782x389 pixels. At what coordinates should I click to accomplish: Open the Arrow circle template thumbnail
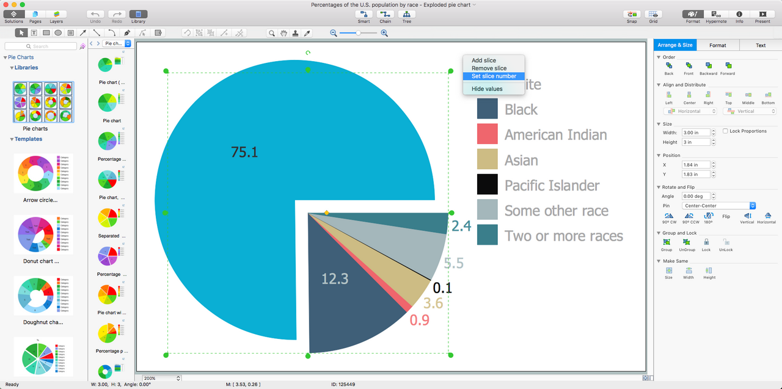[43, 174]
